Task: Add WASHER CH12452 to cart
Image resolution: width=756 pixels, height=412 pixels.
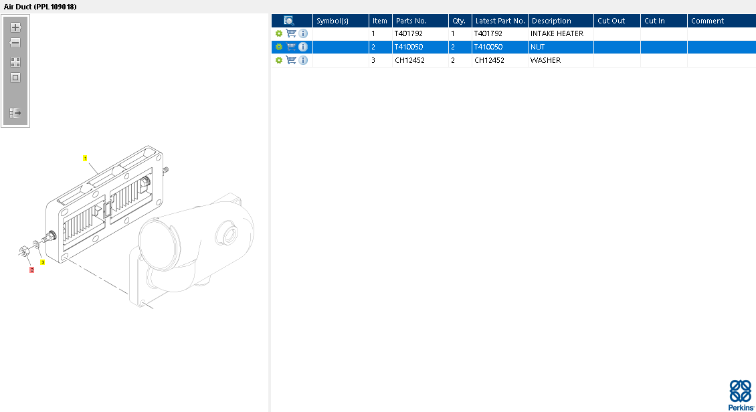Action: click(x=291, y=60)
